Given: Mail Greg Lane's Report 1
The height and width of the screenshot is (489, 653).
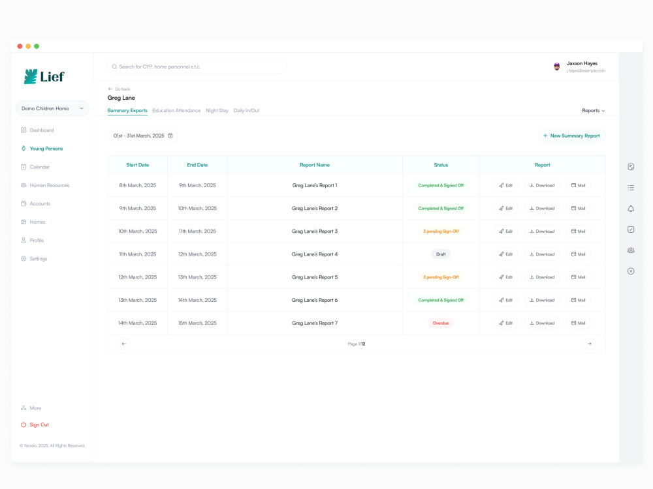Looking at the screenshot, I should 579,185.
